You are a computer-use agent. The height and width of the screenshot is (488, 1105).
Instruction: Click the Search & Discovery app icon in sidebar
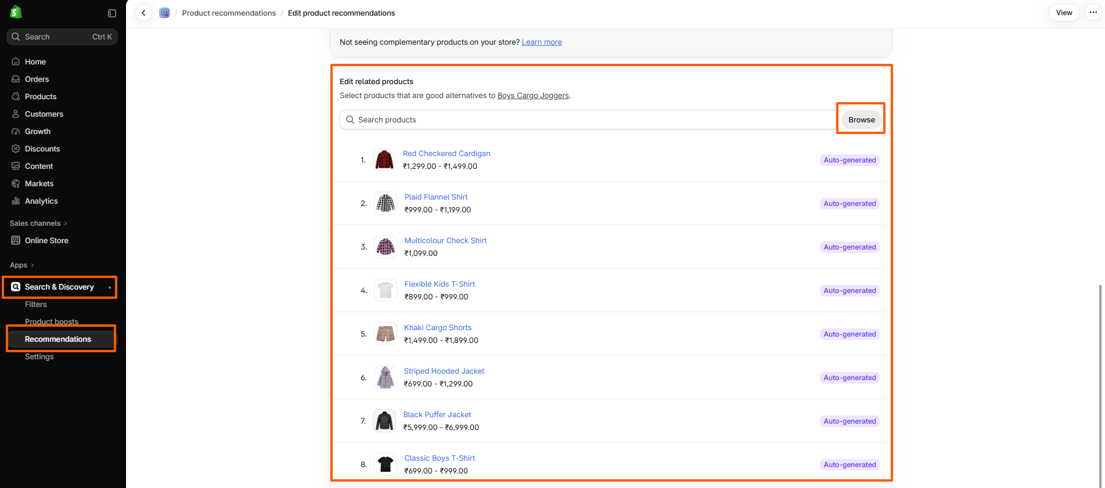(16, 287)
